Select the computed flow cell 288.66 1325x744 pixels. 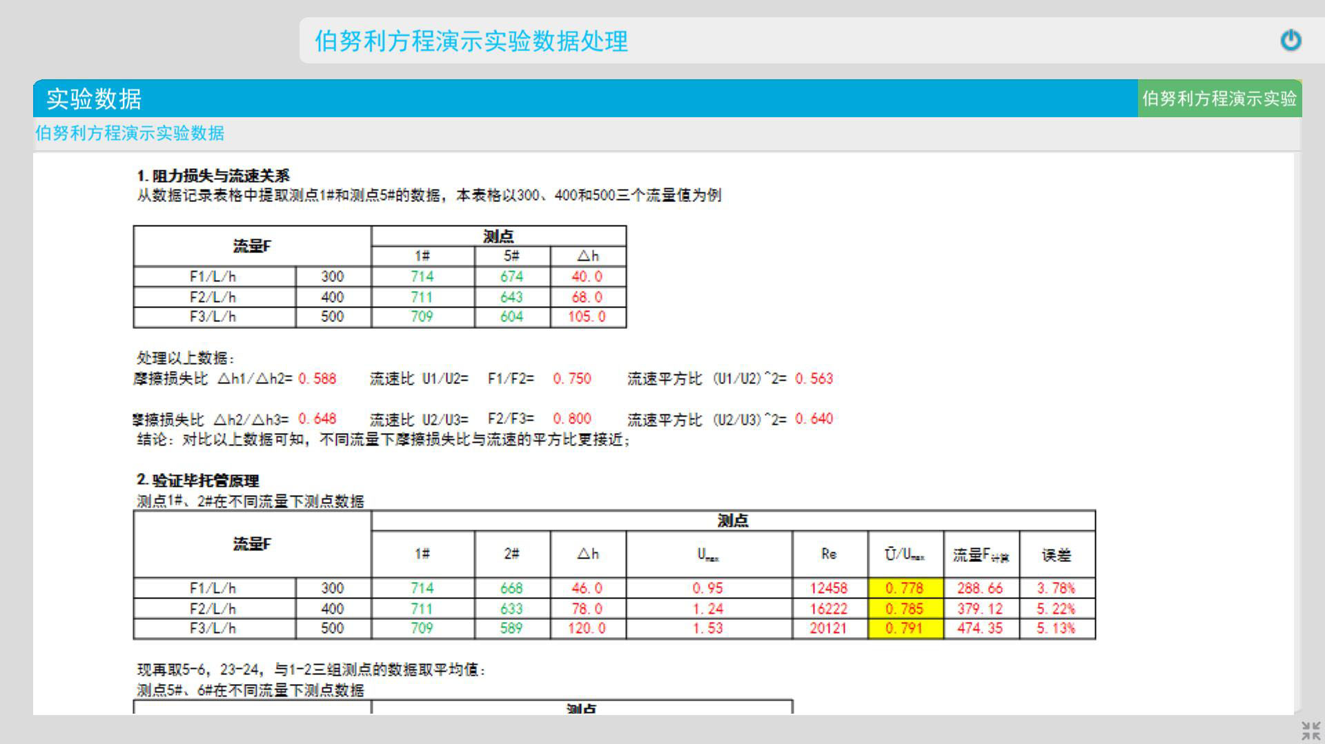click(x=980, y=587)
